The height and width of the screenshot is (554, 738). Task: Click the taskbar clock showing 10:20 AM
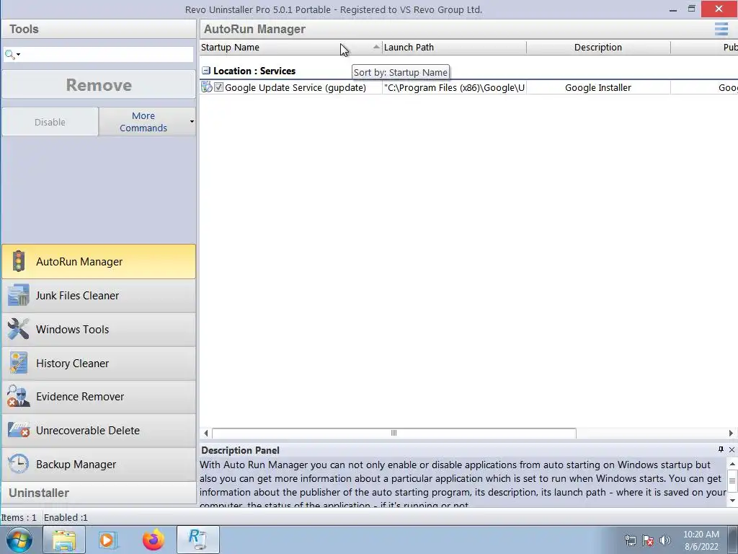(701, 540)
